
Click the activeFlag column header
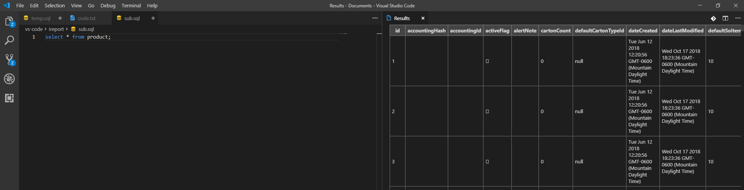pyautogui.click(x=497, y=31)
